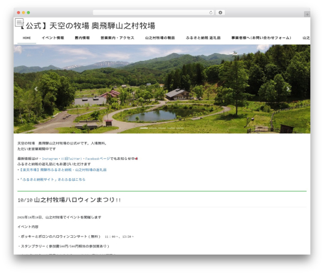Open 山之村牧場の製品 menu item
Image resolution: width=324 pixels, height=274 pixels.
(160, 38)
